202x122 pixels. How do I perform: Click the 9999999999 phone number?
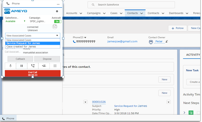pyautogui.click(x=86, y=42)
